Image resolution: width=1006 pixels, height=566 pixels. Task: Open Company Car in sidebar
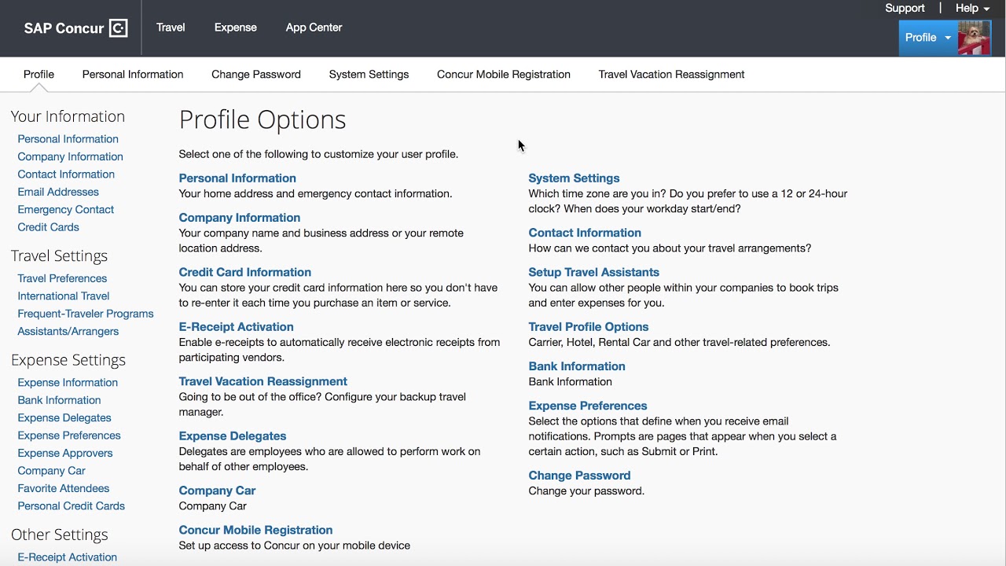pyautogui.click(x=51, y=471)
